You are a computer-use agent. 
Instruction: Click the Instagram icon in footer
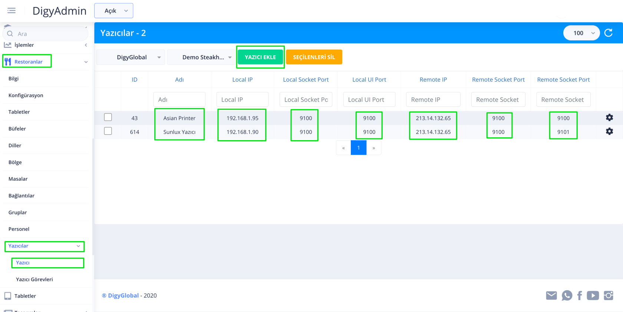(x=609, y=295)
